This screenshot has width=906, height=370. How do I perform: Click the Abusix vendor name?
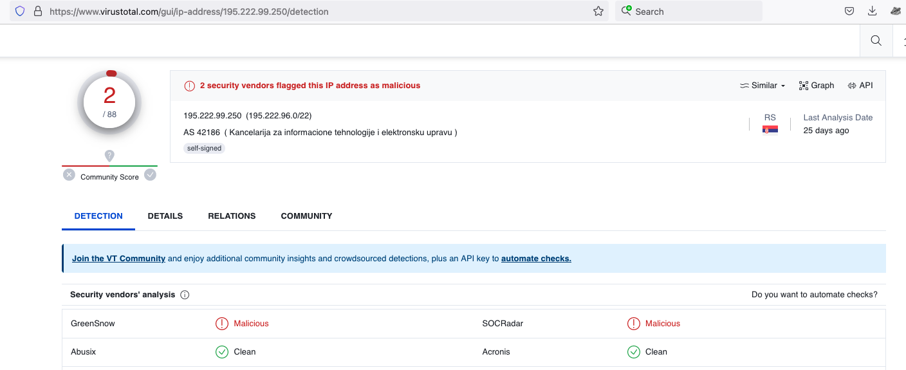click(x=84, y=352)
